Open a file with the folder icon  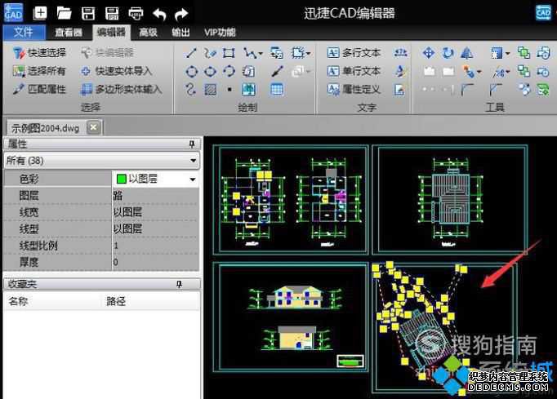tap(64, 14)
